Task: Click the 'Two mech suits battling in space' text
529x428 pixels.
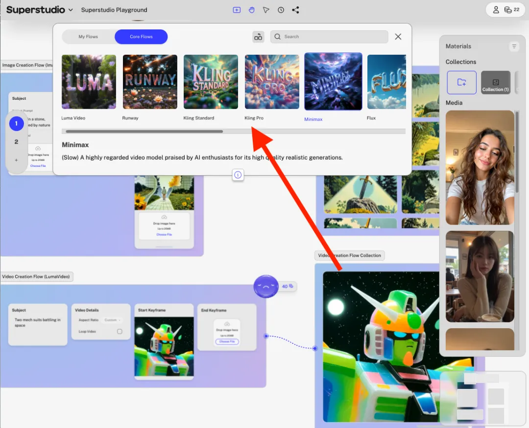Action: point(37,322)
